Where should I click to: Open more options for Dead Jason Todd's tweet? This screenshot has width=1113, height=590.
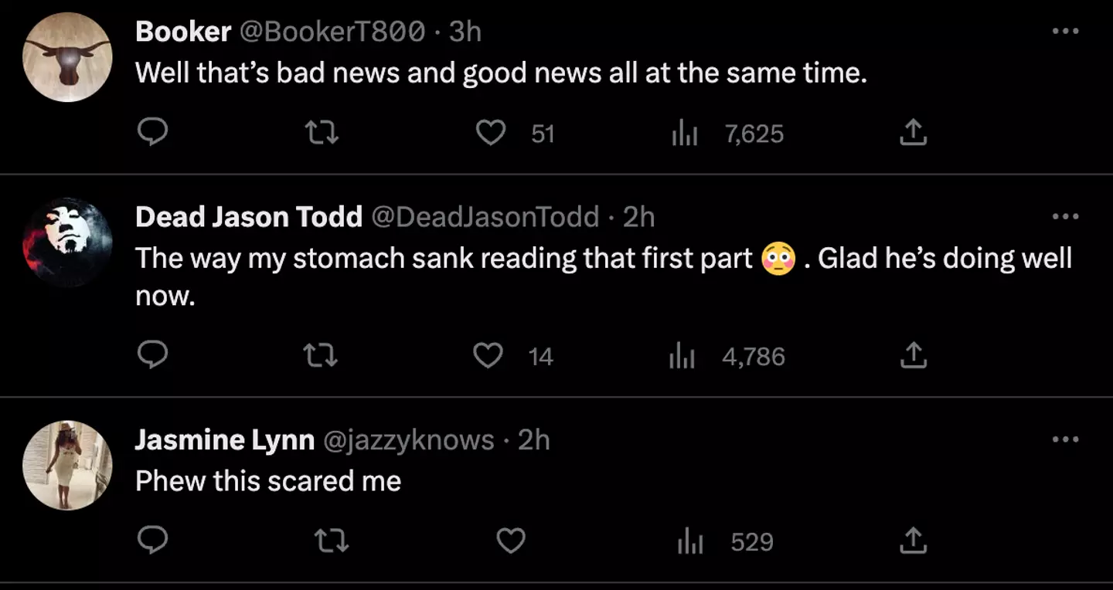click(x=1065, y=217)
